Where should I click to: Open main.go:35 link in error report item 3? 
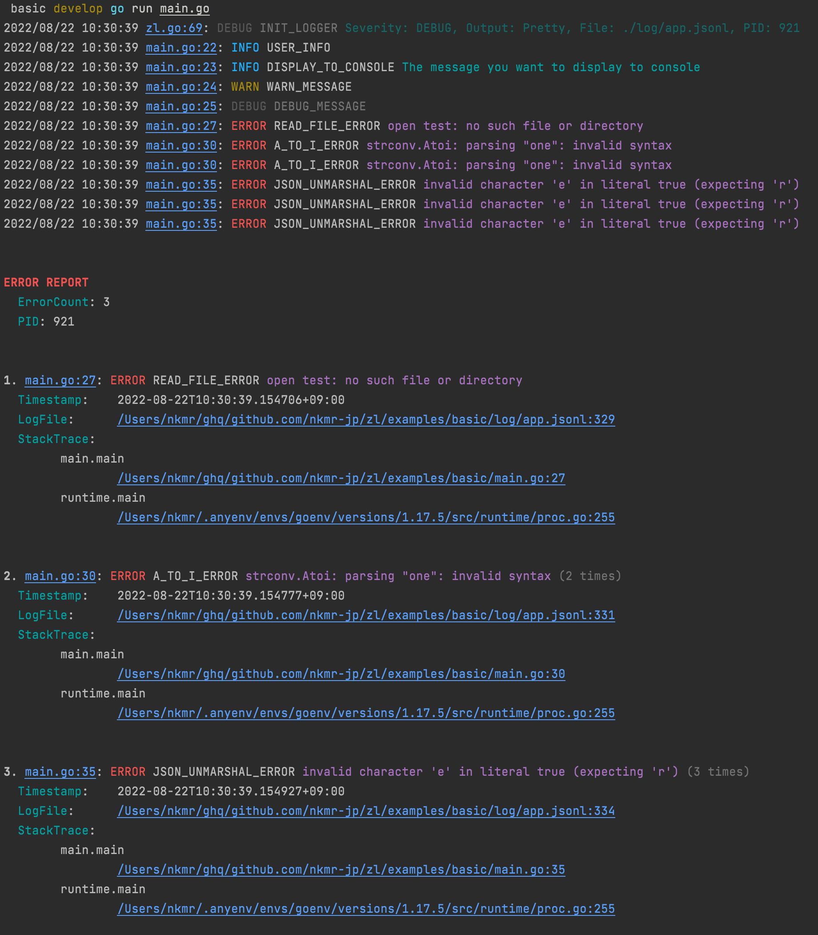coord(60,772)
